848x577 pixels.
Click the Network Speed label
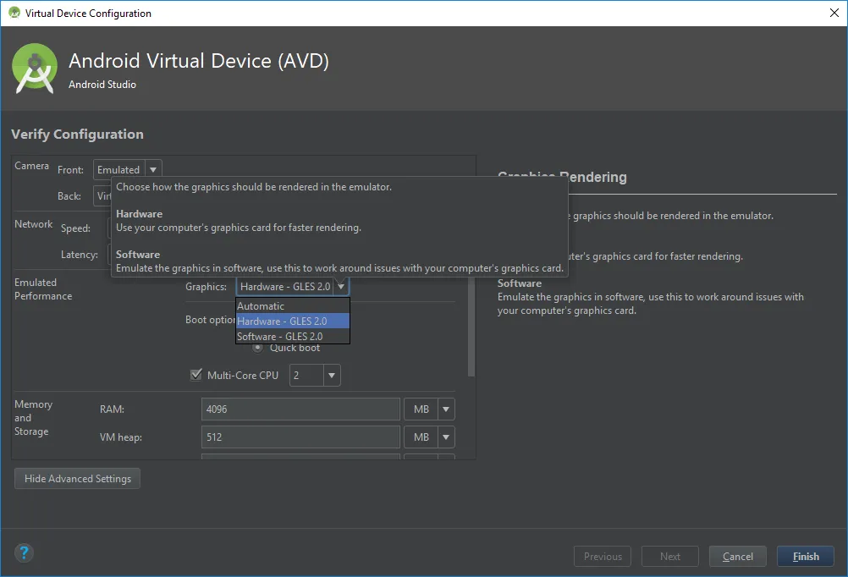pos(75,228)
